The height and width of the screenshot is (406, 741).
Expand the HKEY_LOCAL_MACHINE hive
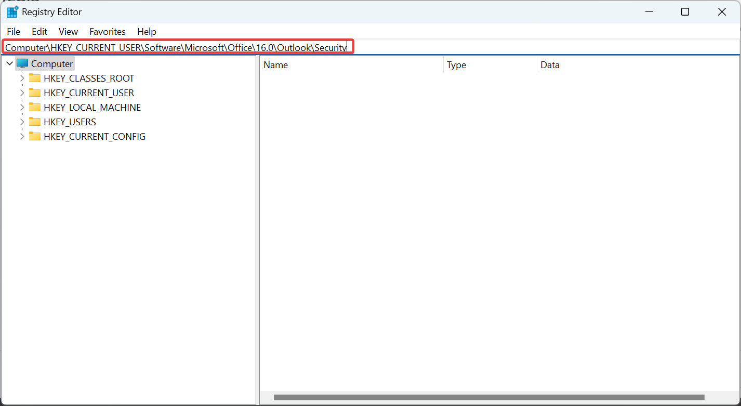click(x=22, y=108)
